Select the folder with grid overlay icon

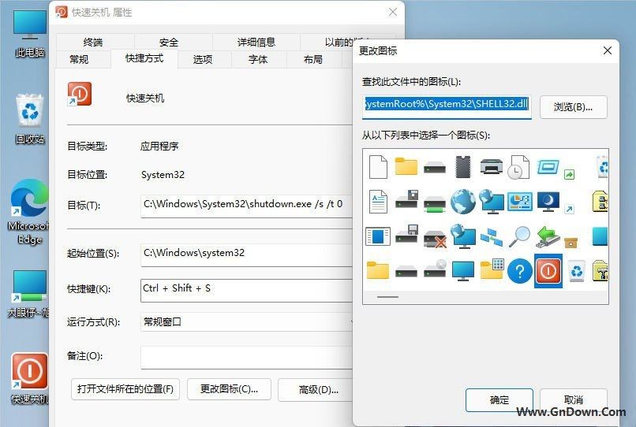(492, 269)
